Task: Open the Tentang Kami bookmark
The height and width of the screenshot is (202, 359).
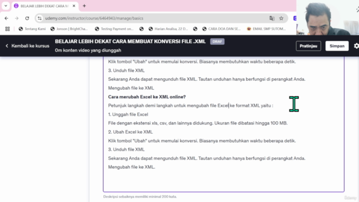Action: pos(32,29)
